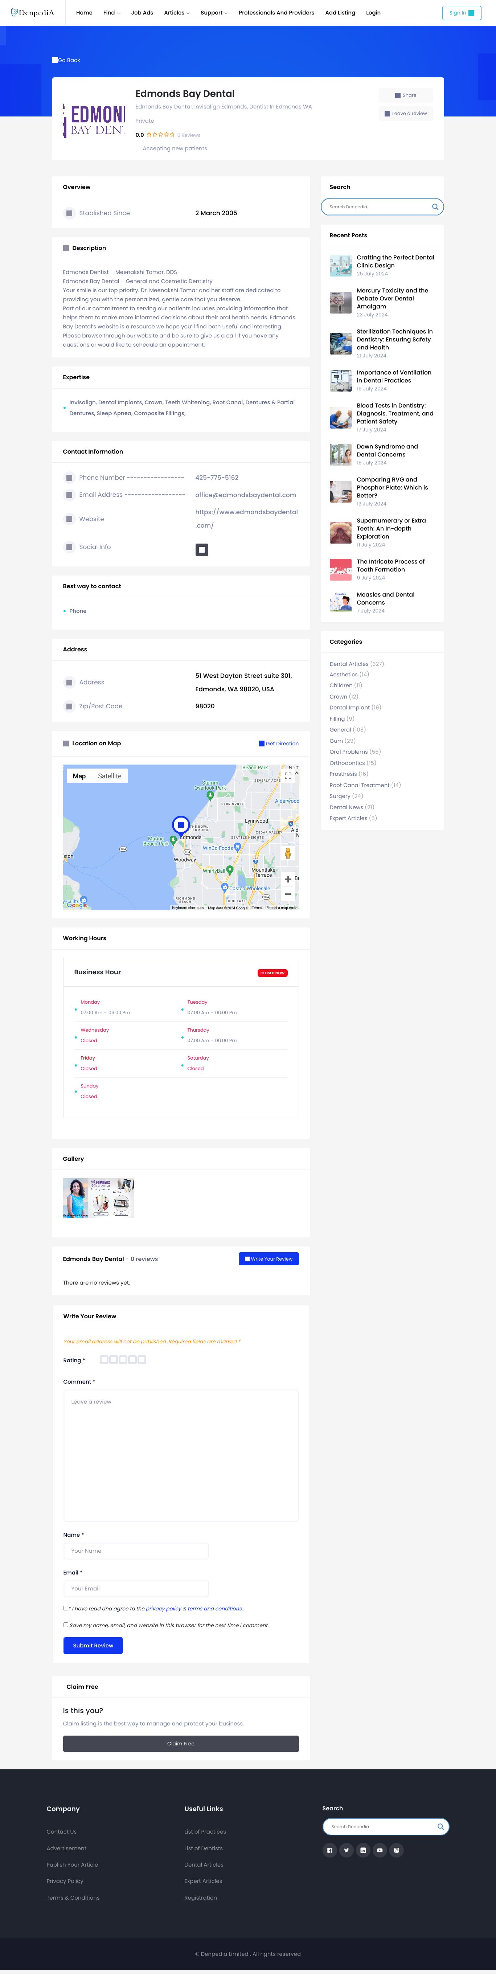Check the privacy policy agreement checkbox
The image size is (496, 1974).
[66, 1608]
